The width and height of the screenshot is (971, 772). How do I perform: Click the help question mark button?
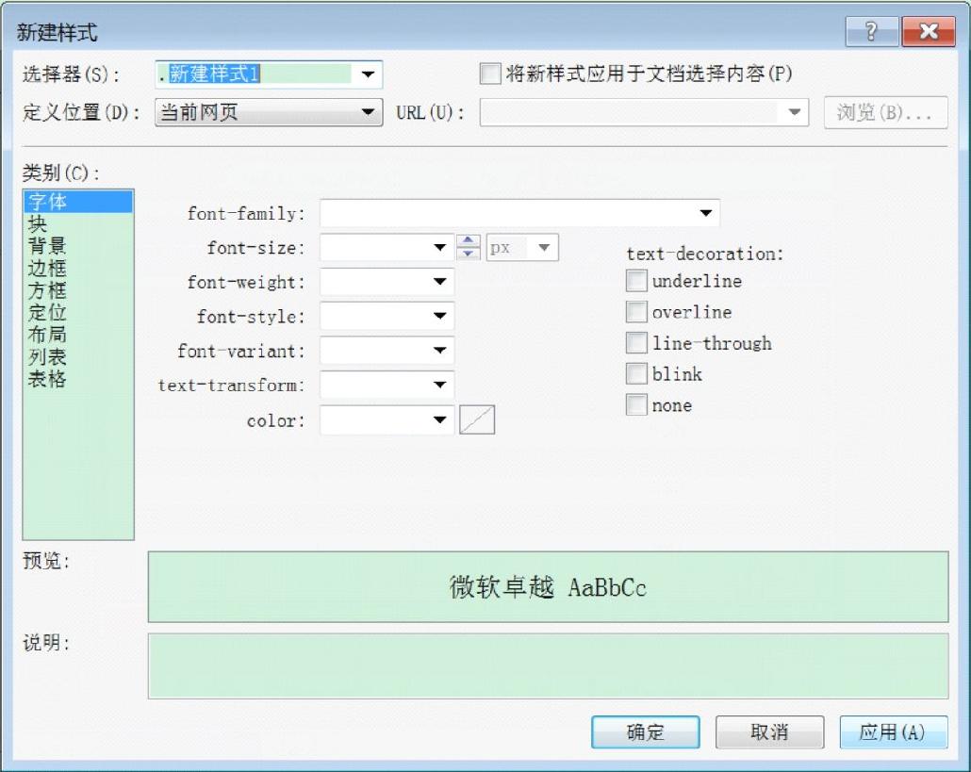click(872, 31)
